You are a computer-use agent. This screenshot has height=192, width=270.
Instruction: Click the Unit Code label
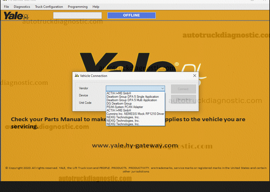(x=85, y=103)
